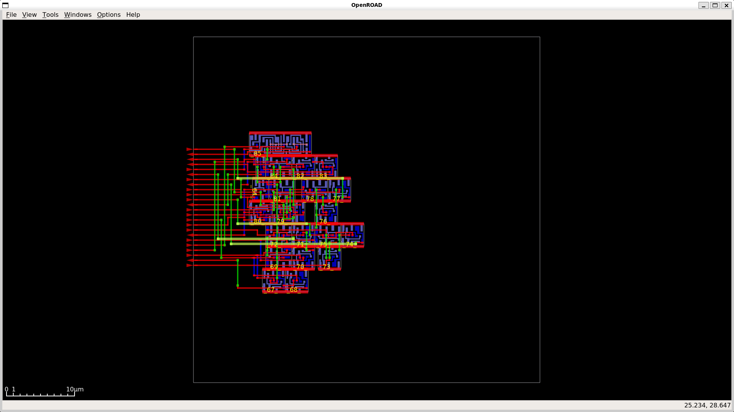Viewport: 734px width, 412px height.
Task: Maximize the OpenROAD window
Action: coord(715,5)
